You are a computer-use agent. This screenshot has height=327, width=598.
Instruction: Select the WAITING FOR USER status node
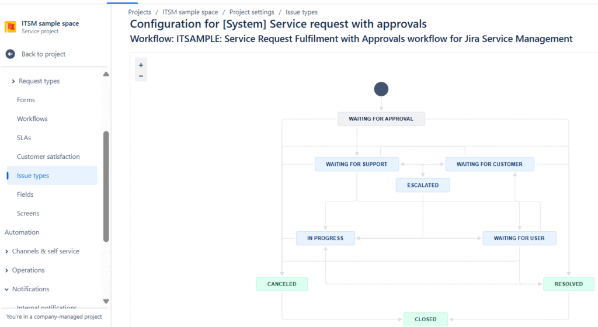[x=519, y=238]
